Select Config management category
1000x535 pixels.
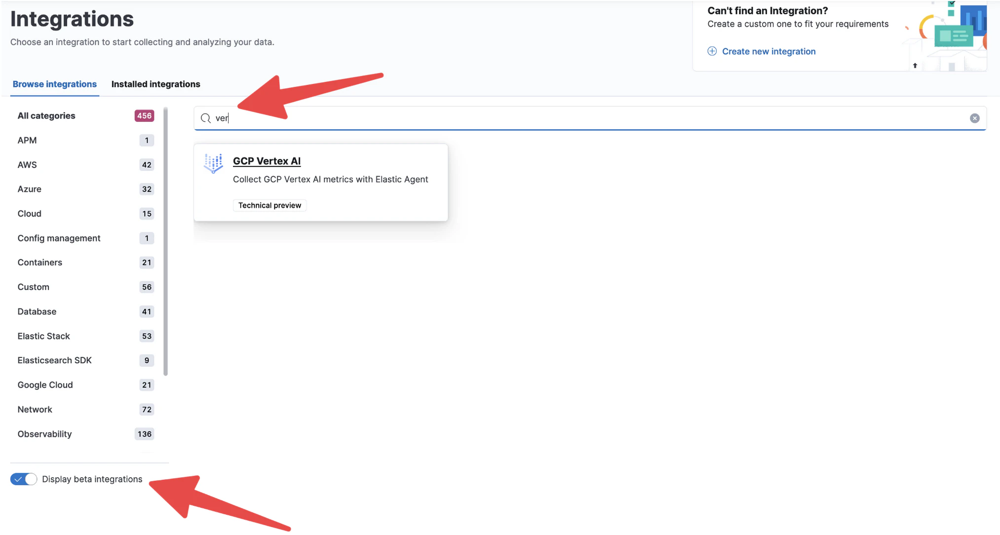coord(85,238)
